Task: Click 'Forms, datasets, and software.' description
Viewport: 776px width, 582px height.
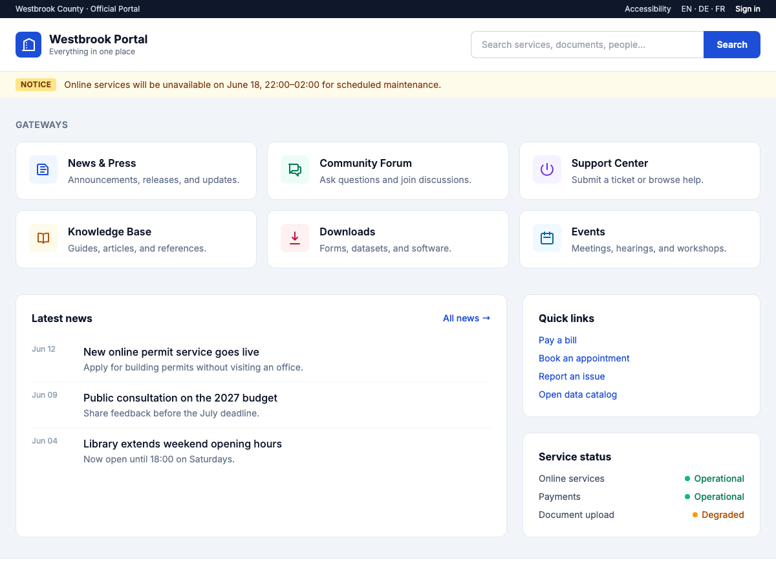Action: pyautogui.click(x=385, y=248)
